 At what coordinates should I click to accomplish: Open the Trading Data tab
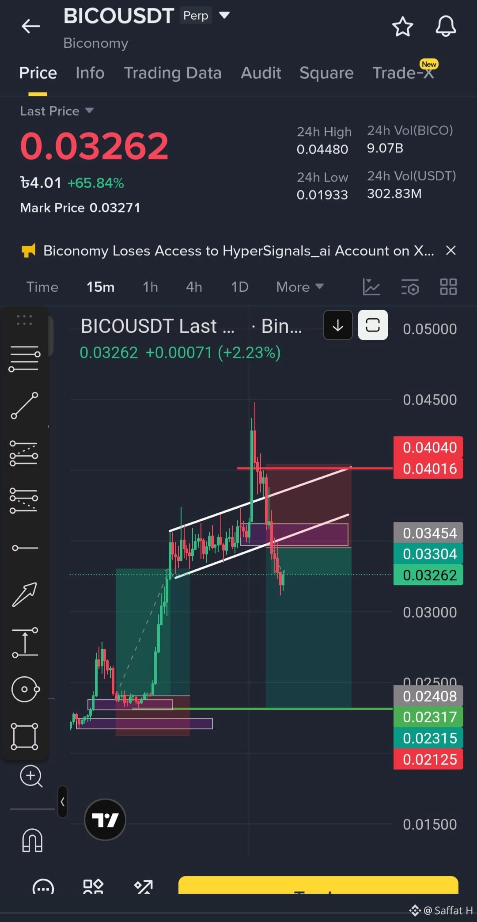173,73
